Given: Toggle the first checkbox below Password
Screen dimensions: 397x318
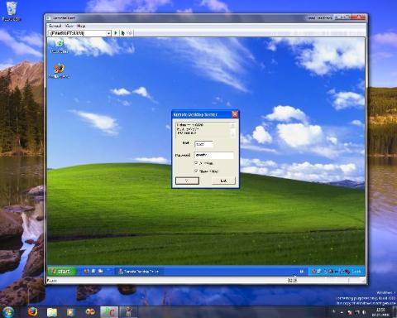Looking at the screenshot, I should tap(196, 163).
